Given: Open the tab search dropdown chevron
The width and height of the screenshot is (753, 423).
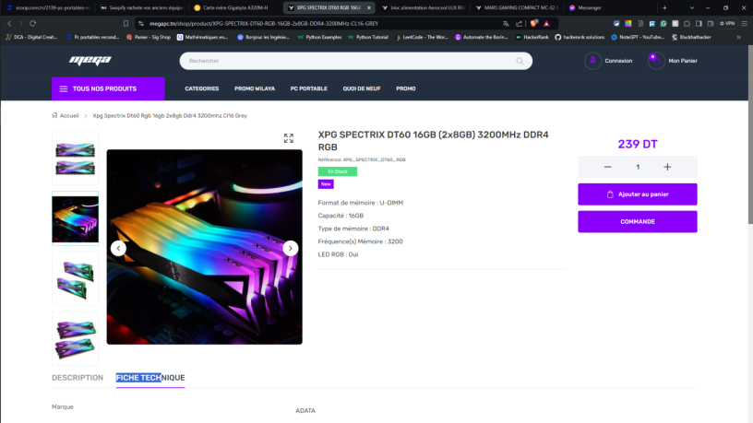Looking at the screenshot, I should (x=692, y=7).
